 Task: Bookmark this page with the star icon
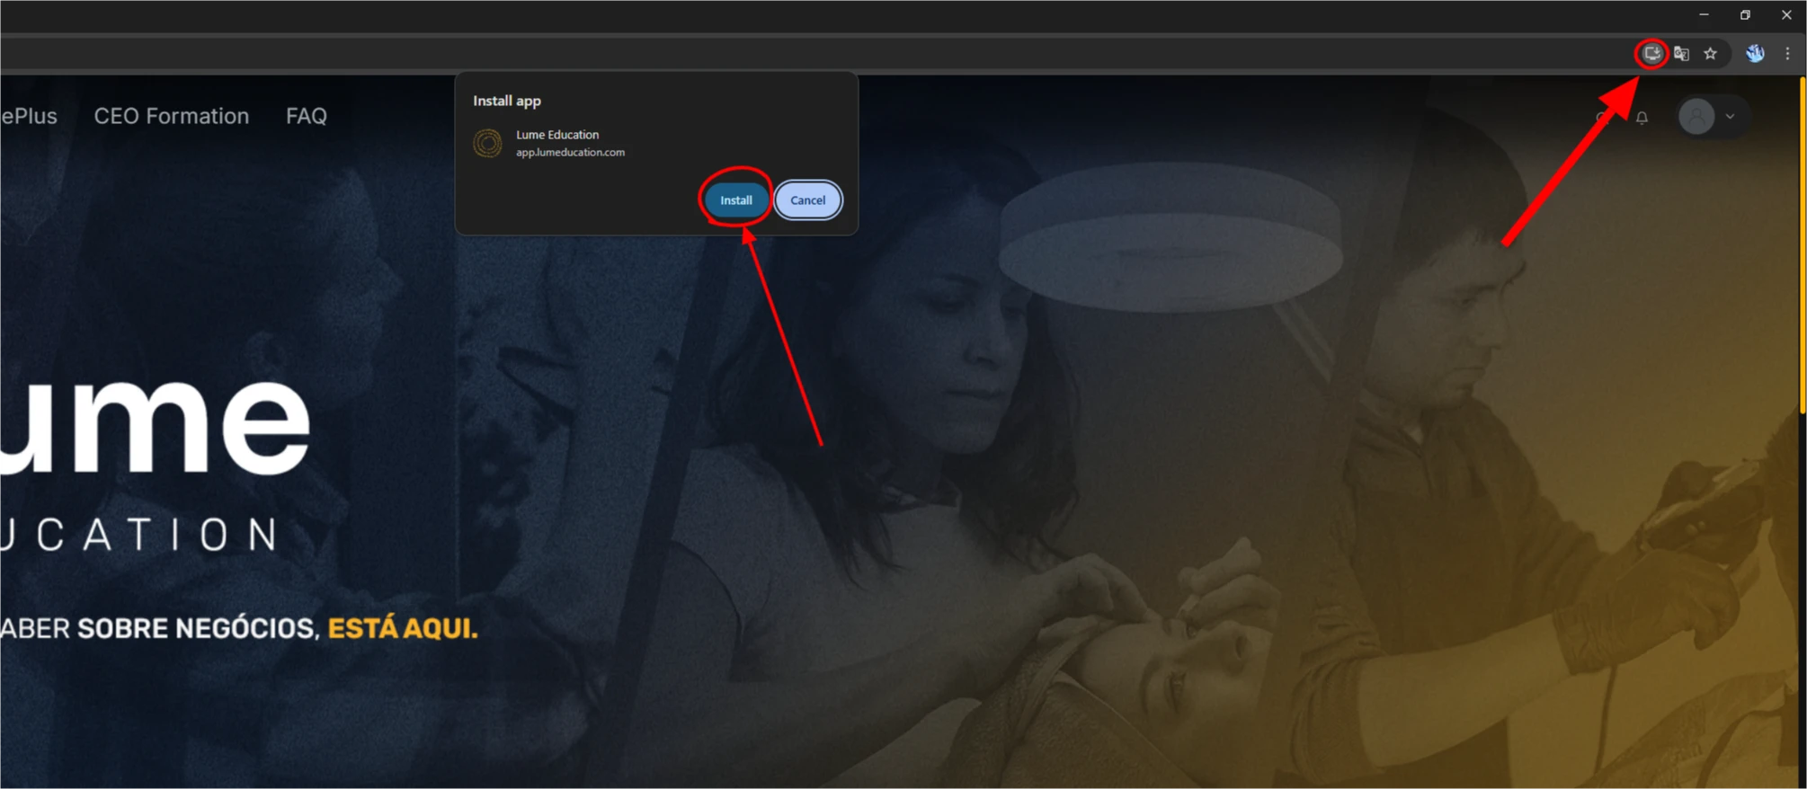1710,54
